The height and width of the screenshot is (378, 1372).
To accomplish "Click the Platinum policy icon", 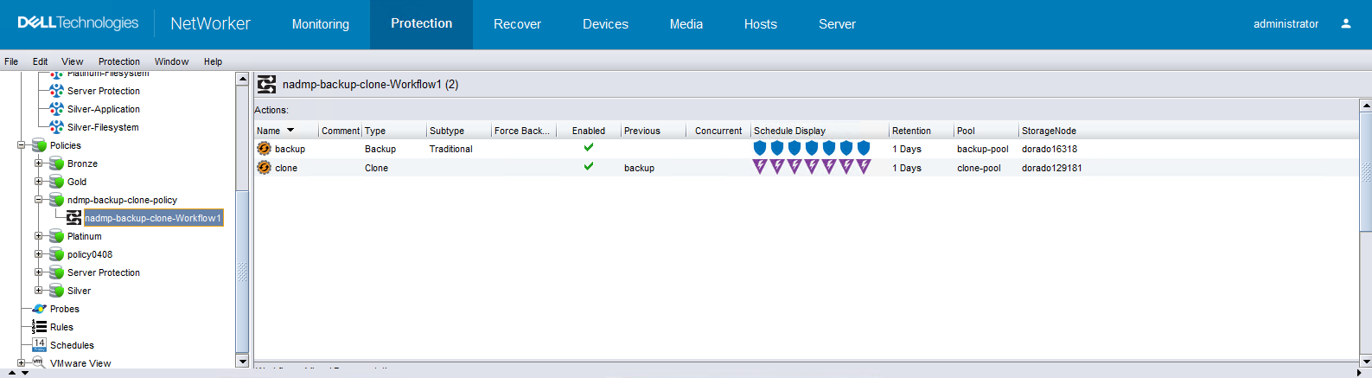I will coord(56,236).
